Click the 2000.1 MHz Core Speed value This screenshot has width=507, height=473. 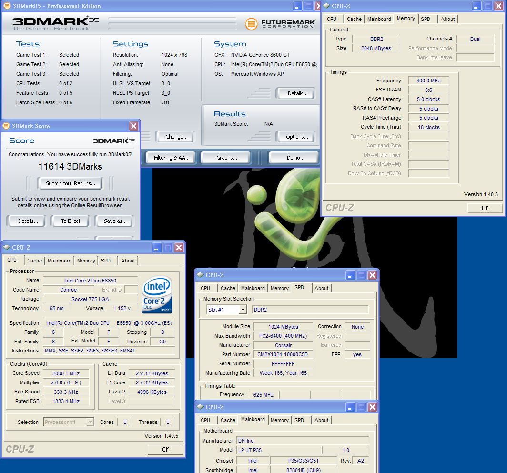pyautogui.click(x=66, y=373)
